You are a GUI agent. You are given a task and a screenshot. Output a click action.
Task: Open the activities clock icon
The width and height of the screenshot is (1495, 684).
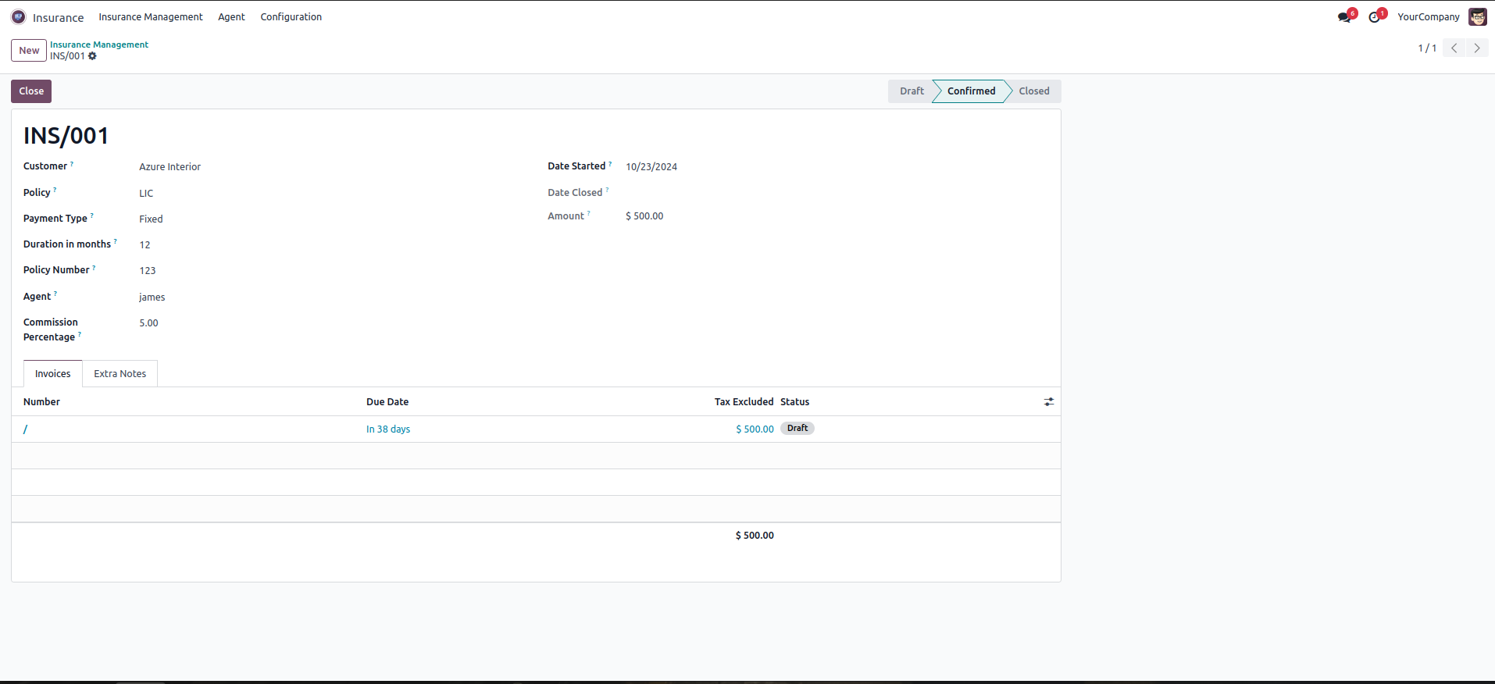tap(1375, 16)
